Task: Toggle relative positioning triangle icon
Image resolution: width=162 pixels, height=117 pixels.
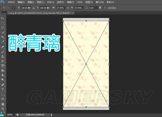Action: coord(34,8)
